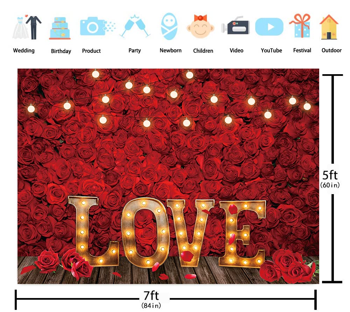Select the 'Festival' label
The width and height of the screenshot is (350, 312).
coord(302,50)
